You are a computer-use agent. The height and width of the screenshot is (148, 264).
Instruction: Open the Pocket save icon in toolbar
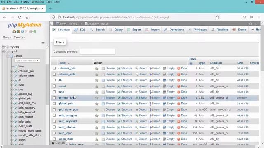click(244, 17)
